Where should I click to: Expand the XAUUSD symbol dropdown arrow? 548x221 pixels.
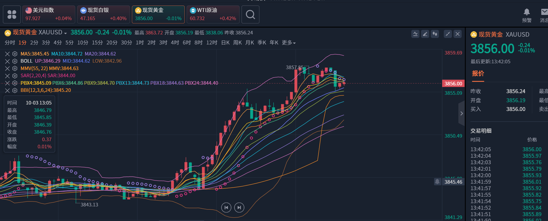66,33
